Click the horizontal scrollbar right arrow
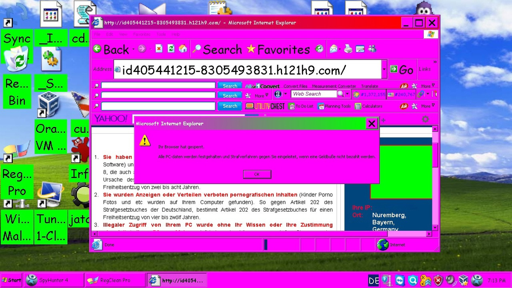 pos(429,234)
